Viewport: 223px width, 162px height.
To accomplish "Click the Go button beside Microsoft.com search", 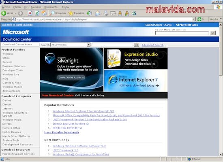I will [x=213, y=33].
